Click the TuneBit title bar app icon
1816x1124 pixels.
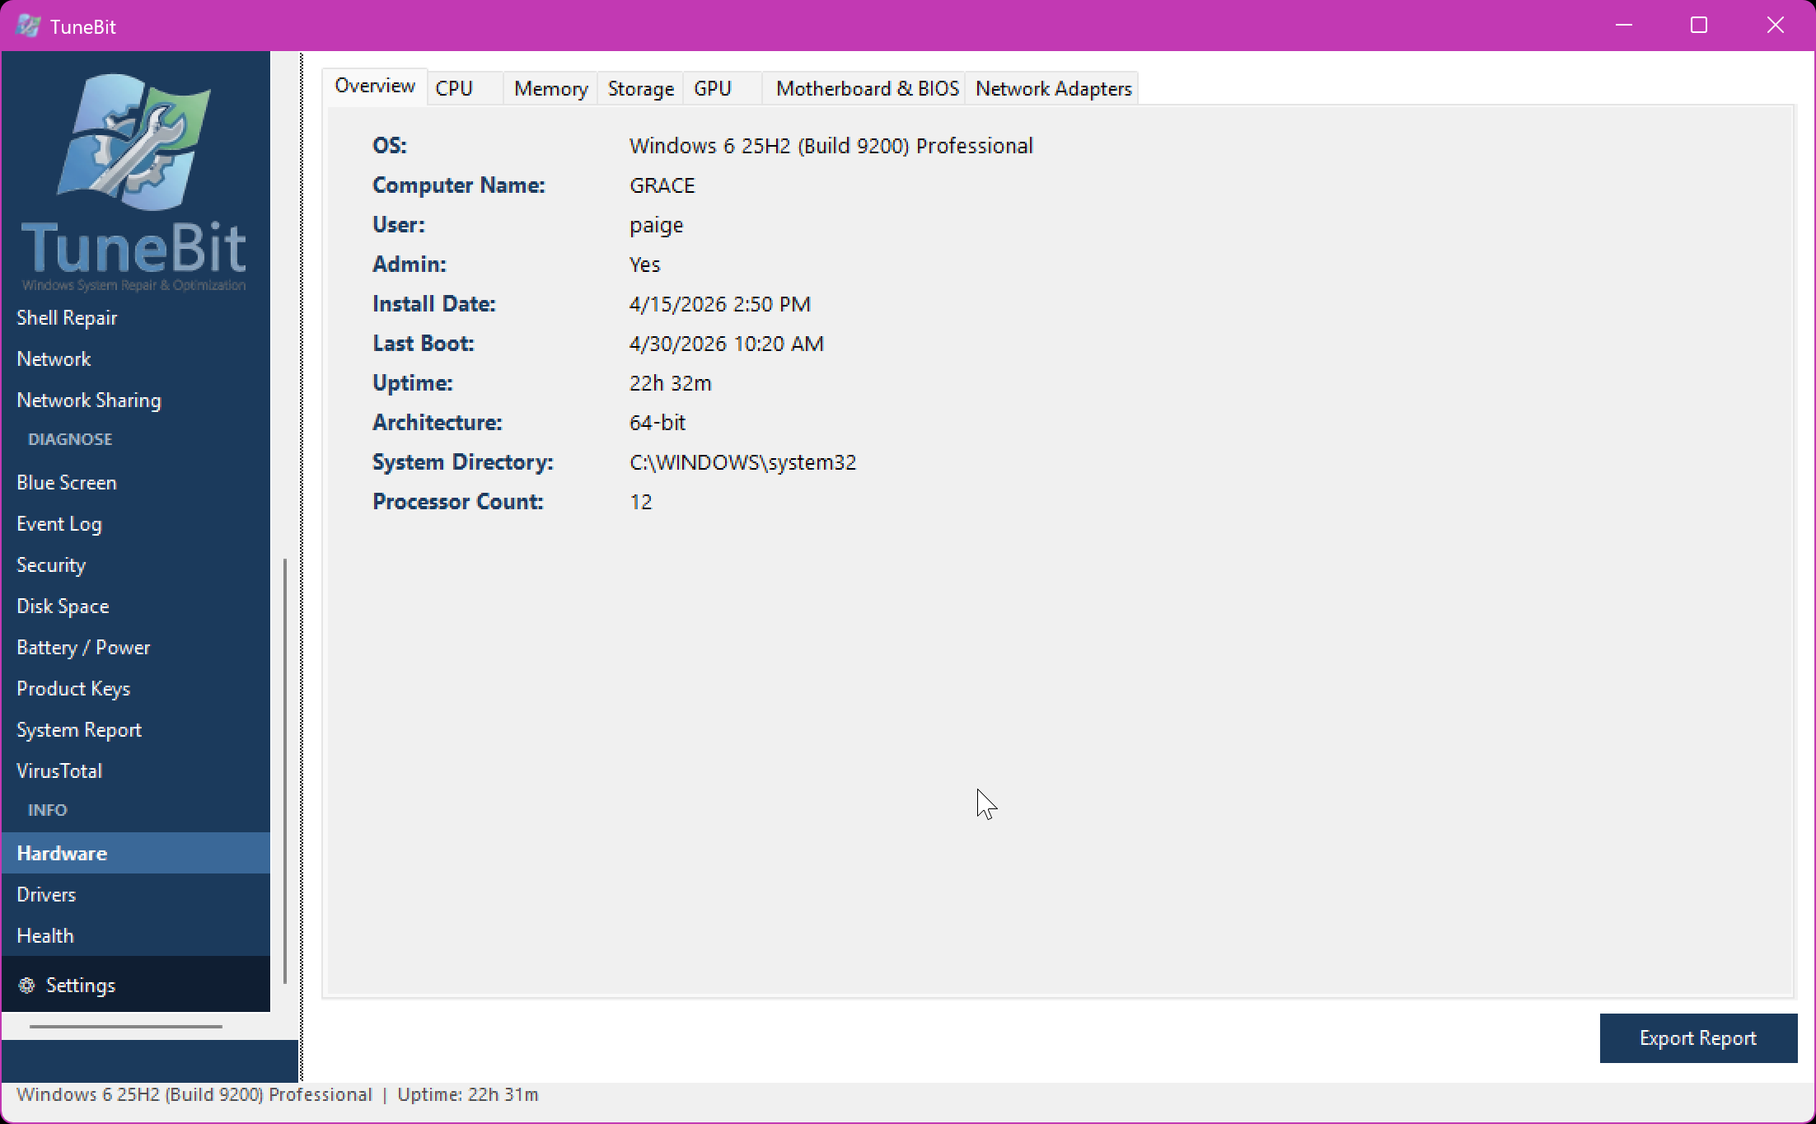pos(28,26)
